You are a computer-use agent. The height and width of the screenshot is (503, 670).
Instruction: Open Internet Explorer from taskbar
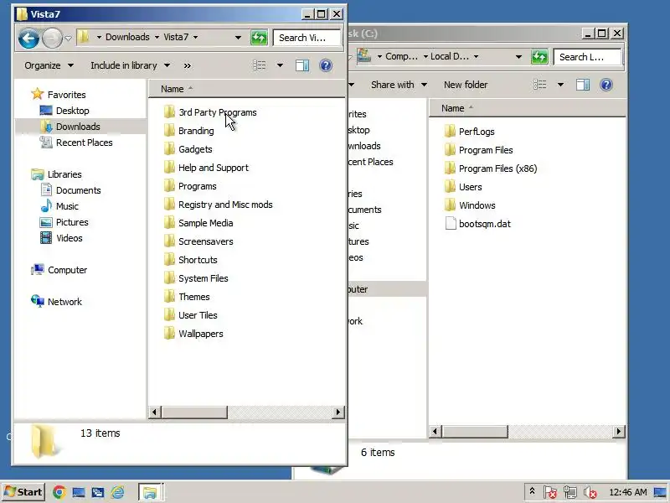[x=117, y=492]
